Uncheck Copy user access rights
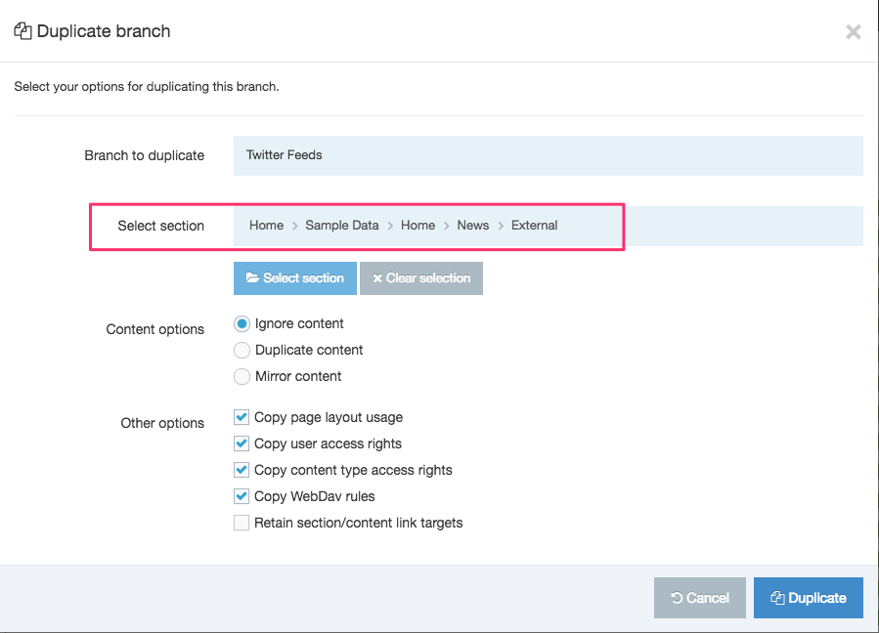This screenshot has width=879, height=633. click(x=242, y=443)
